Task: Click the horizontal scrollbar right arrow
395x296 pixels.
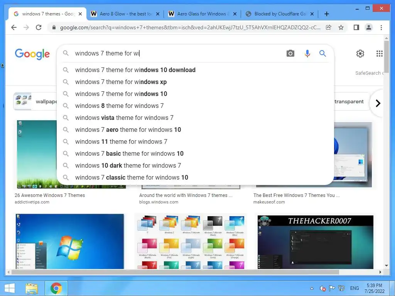Action: click(x=380, y=272)
